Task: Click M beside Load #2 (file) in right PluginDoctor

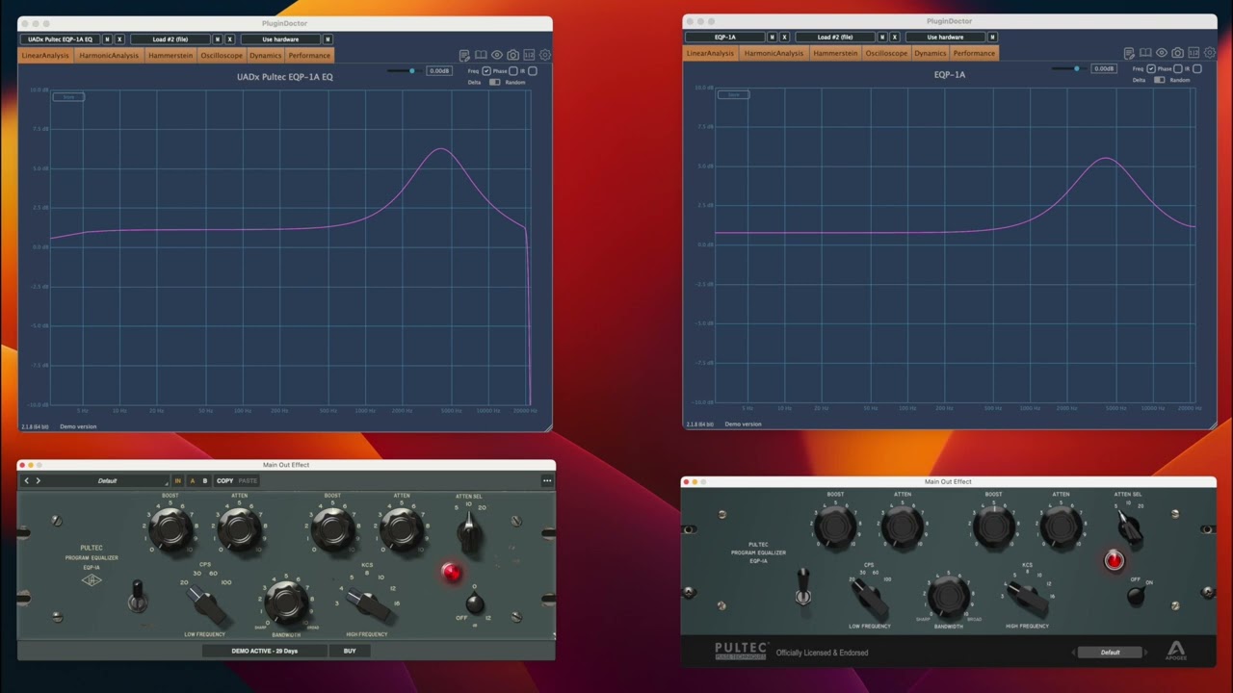Action: coord(882,38)
